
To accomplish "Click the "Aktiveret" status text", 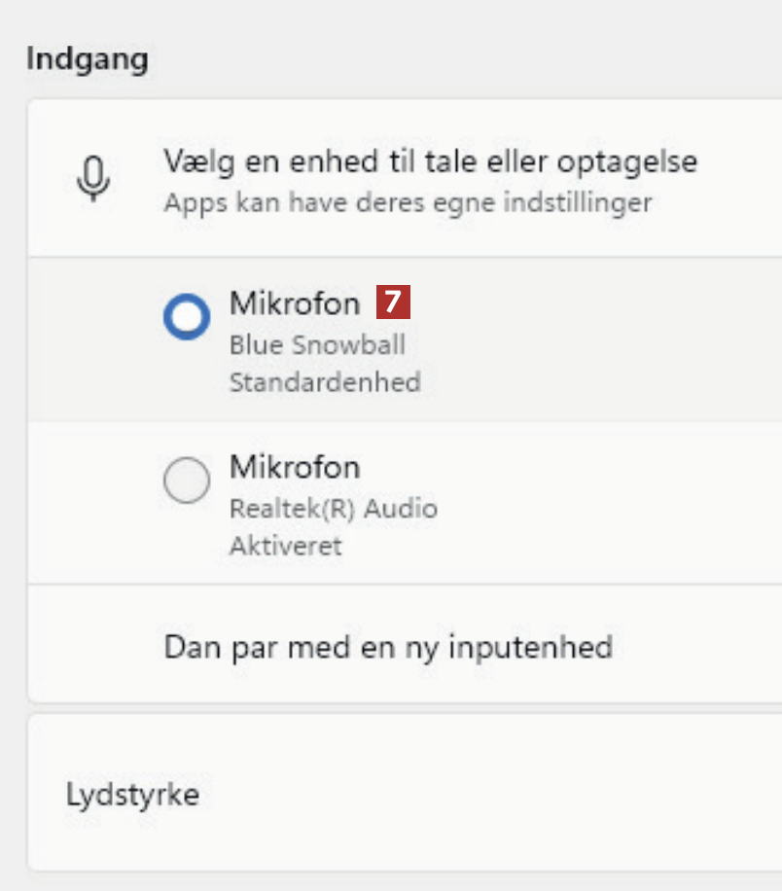I will [x=286, y=546].
